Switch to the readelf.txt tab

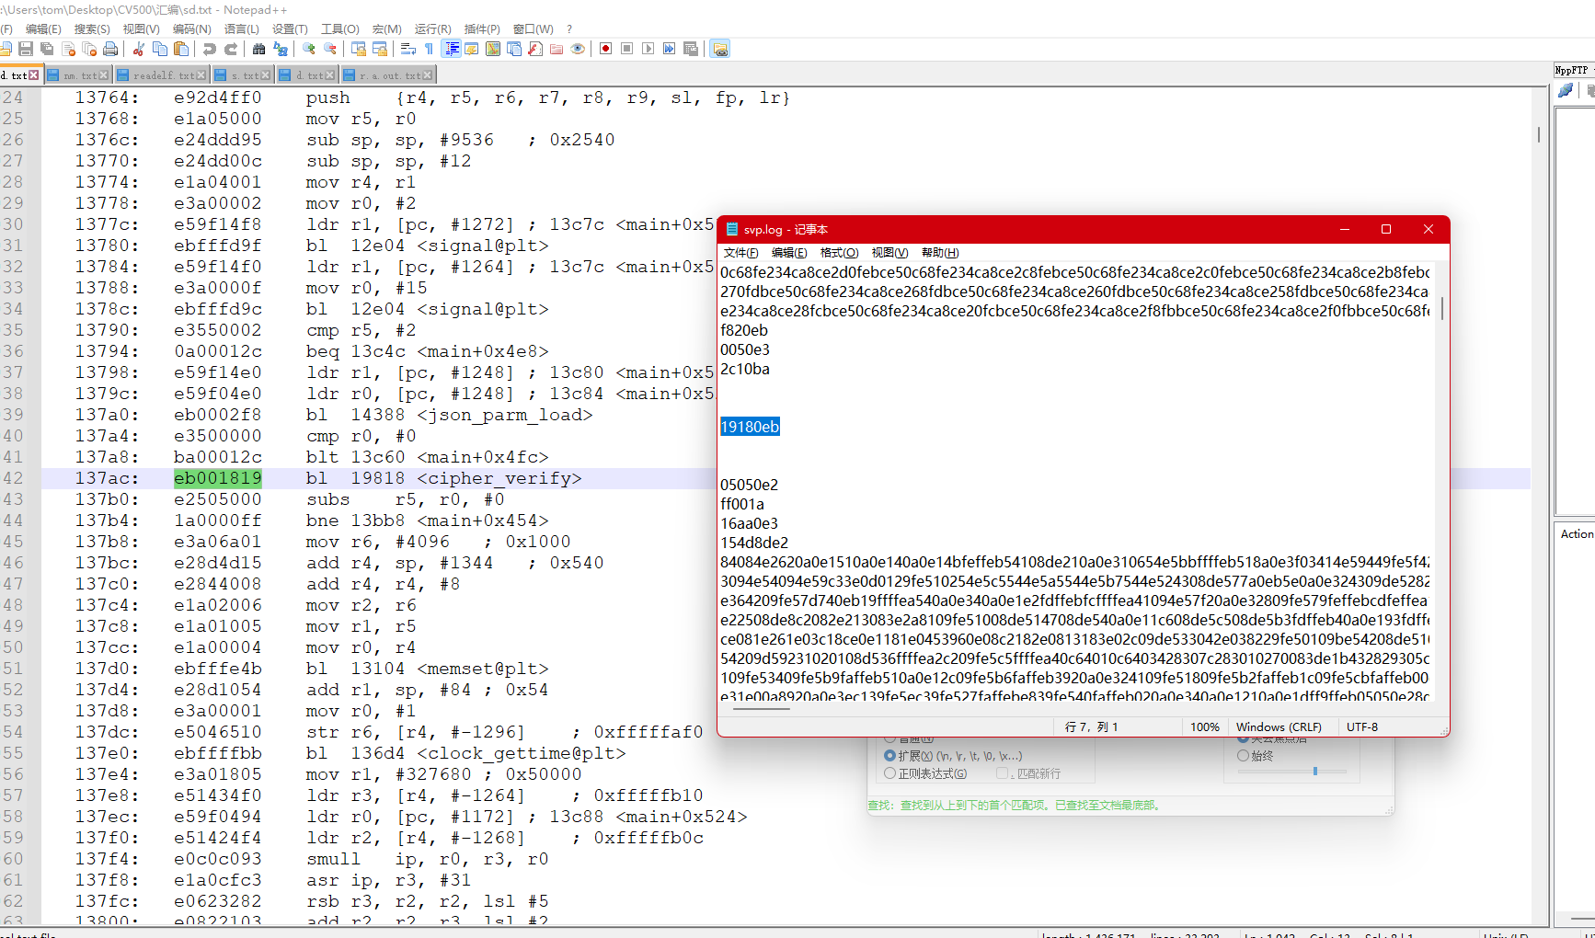coord(162,75)
